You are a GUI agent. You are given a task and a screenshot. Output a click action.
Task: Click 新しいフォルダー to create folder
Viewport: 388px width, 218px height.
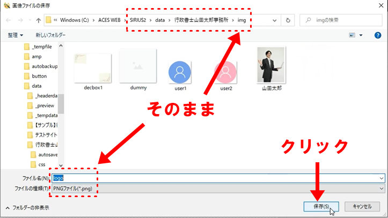click(x=50, y=35)
